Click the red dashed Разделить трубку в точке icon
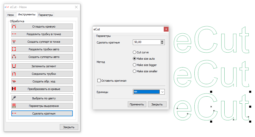The width and height of the screenshot is (255, 137). (x=14, y=34)
